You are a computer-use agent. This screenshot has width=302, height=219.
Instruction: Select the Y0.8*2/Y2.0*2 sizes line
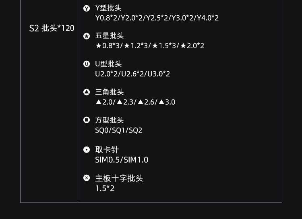pos(157,18)
